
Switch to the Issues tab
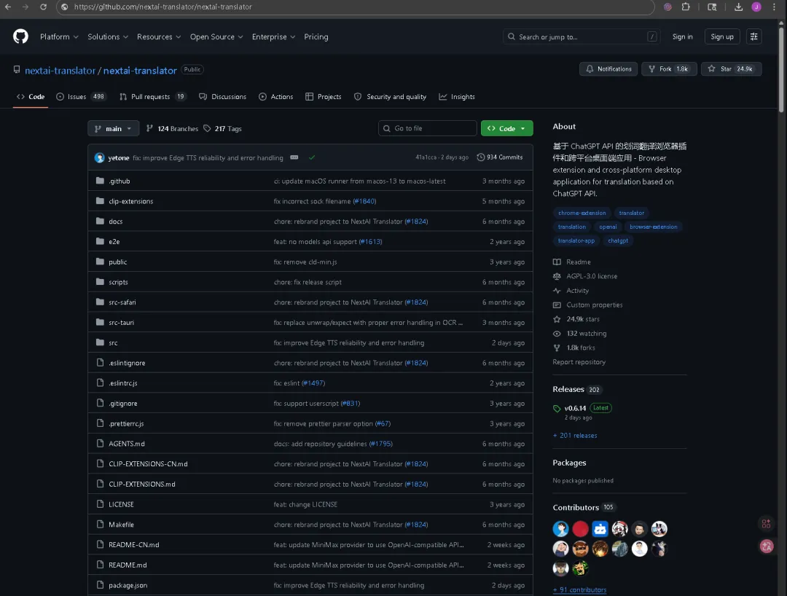click(81, 96)
